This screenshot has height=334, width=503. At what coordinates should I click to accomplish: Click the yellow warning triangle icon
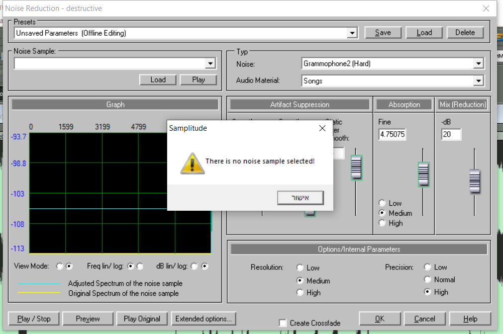(192, 163)
